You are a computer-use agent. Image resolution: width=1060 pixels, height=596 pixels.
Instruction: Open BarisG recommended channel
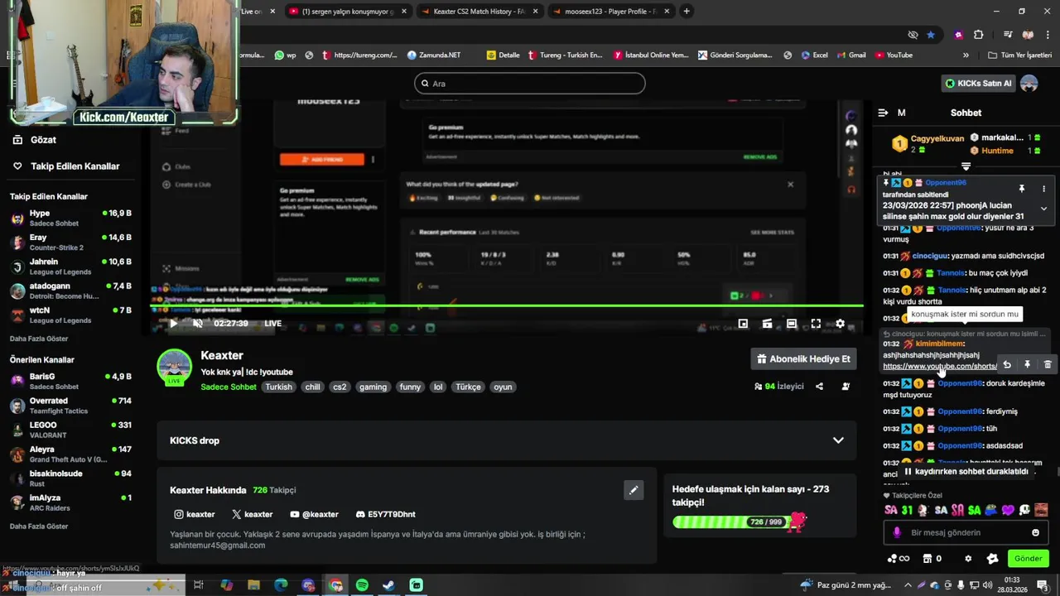coord(71,382)
